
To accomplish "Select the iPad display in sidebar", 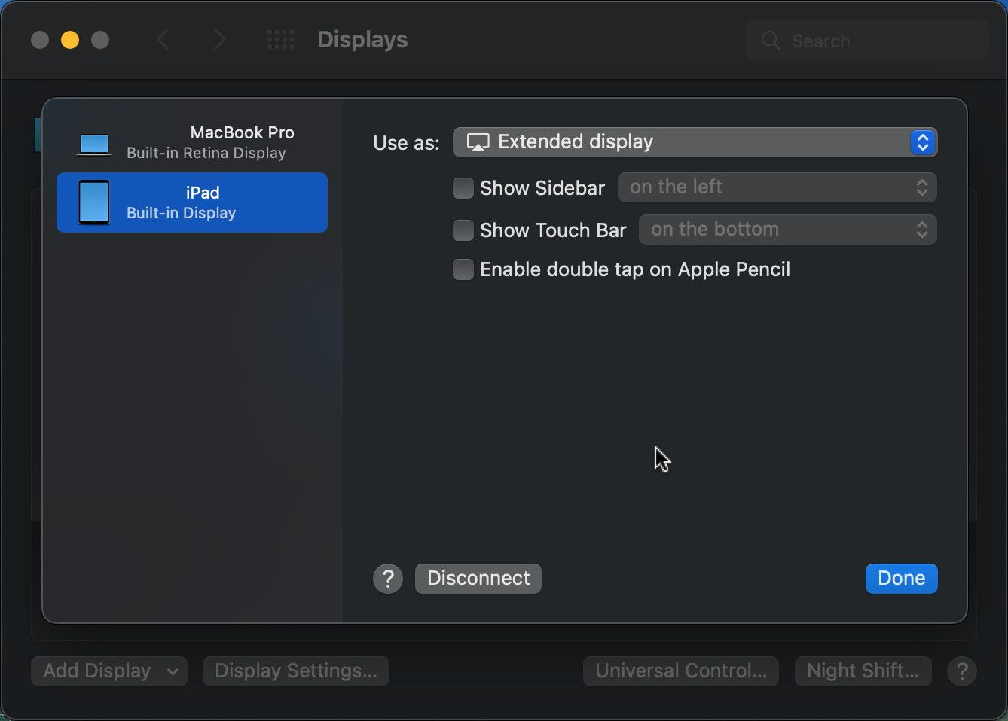I will (x=191, y=202).
